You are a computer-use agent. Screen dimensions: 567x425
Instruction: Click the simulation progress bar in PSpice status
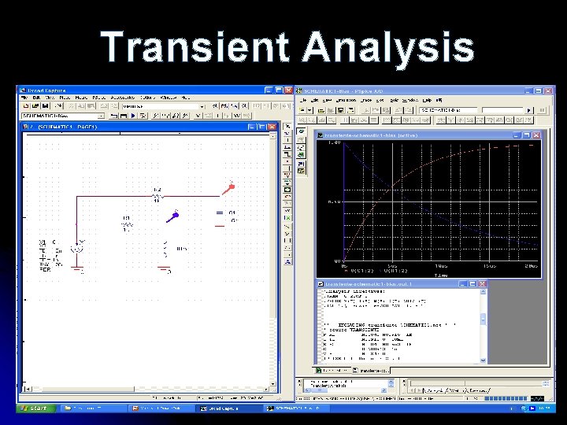(506, 398)
